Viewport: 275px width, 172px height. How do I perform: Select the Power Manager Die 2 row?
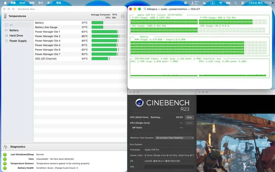[x=80, y=36]
